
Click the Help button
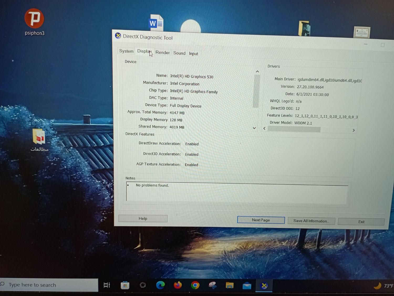(x=143, y=218)
